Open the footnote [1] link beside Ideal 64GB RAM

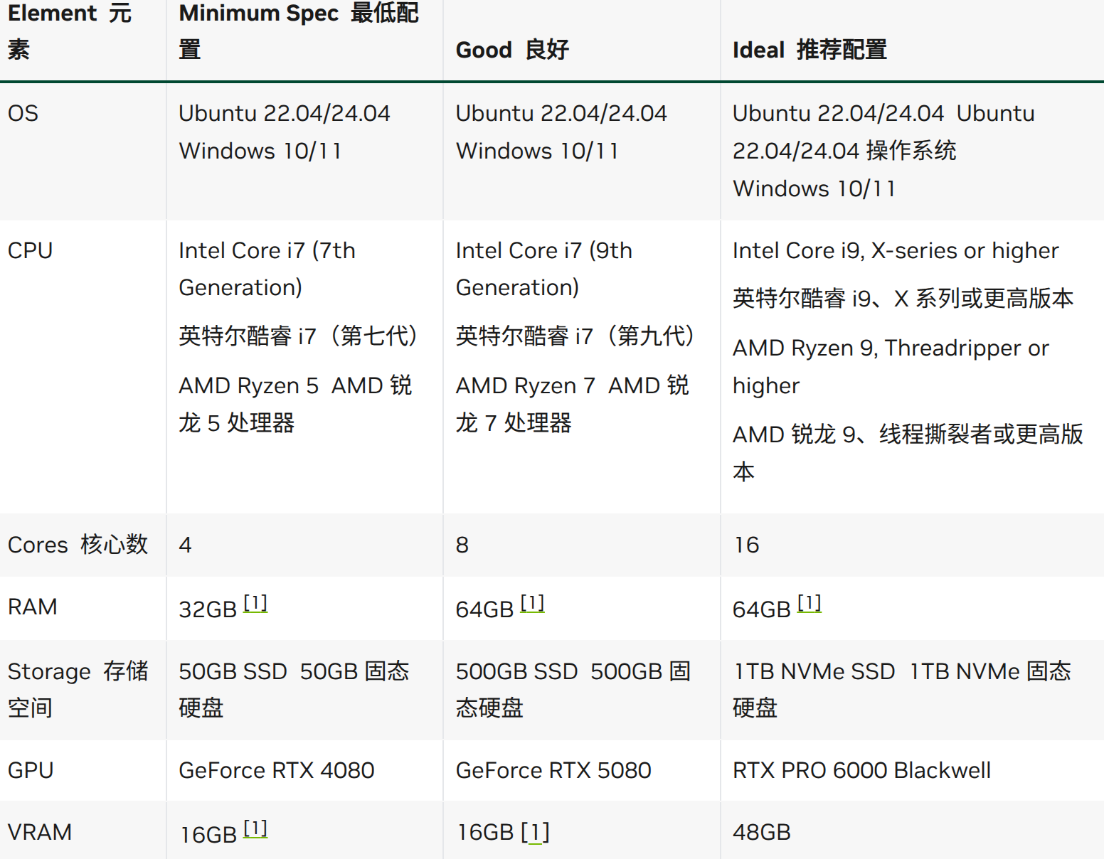(x=809, y=603)
